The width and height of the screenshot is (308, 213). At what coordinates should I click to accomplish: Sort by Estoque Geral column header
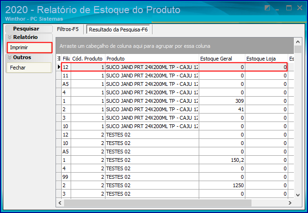point(222,59)
